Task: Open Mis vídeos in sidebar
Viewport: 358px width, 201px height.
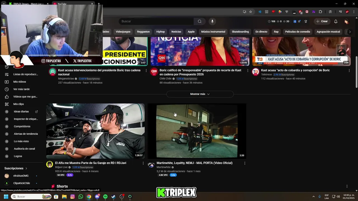Action: click(19, 82)
